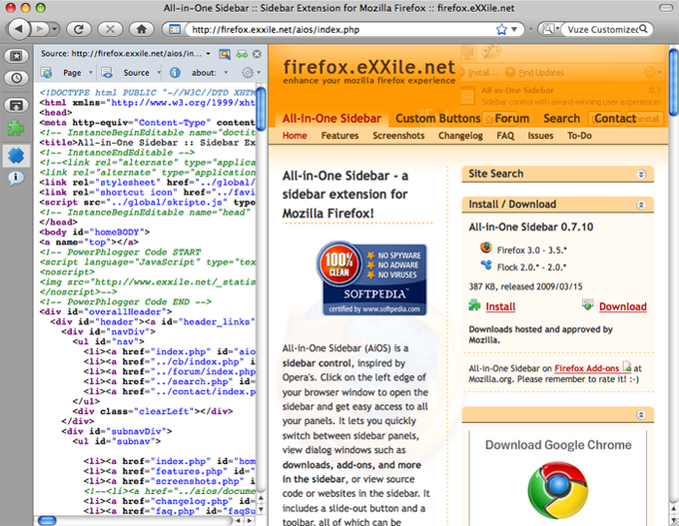Click the Vuze Customized search field
The height and width of the screenshot is (526, 679).
[601, 29]
